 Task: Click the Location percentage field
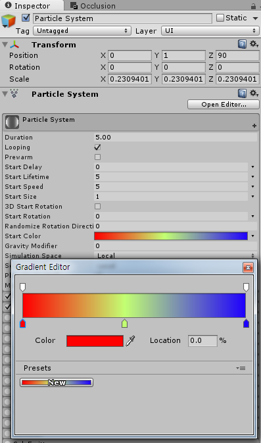[202, 341]
